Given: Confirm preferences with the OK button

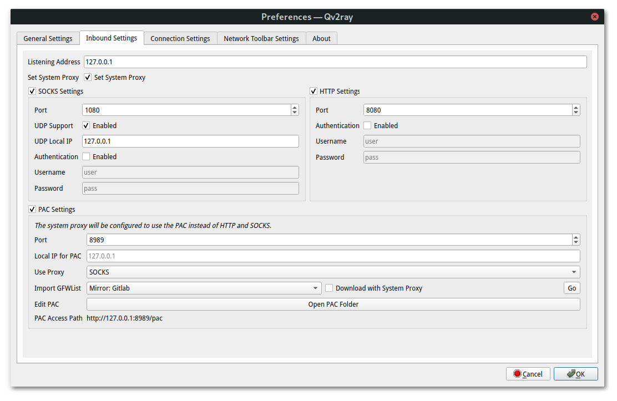Looking at the screenshot, I should [x=575, y=374].
